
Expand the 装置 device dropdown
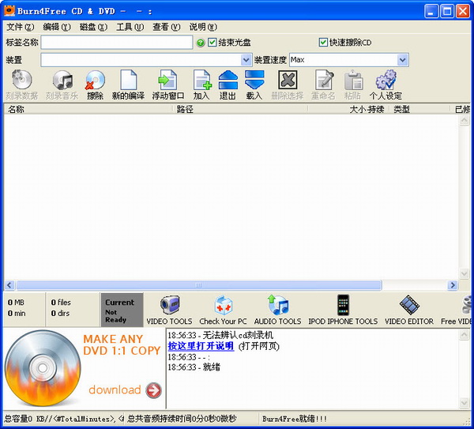[246, 60]
